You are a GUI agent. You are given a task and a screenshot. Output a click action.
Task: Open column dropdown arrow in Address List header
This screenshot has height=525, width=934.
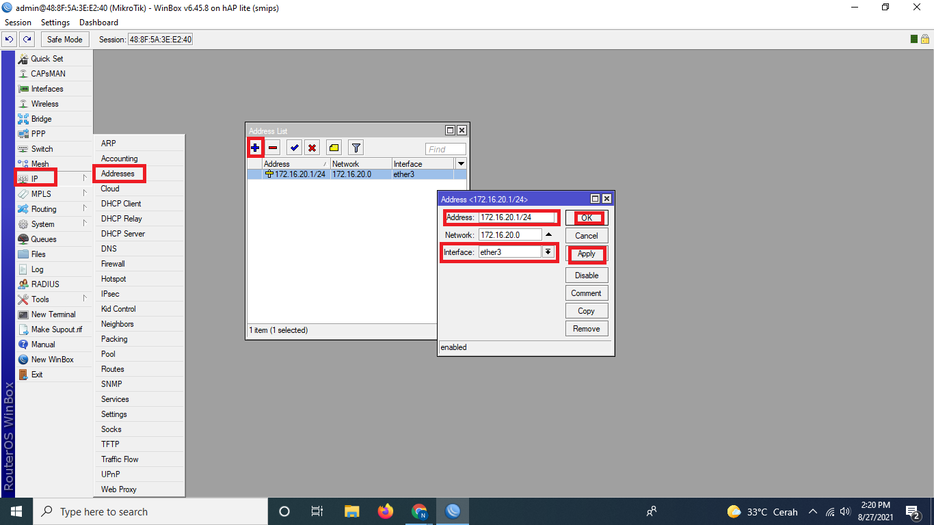461,164
